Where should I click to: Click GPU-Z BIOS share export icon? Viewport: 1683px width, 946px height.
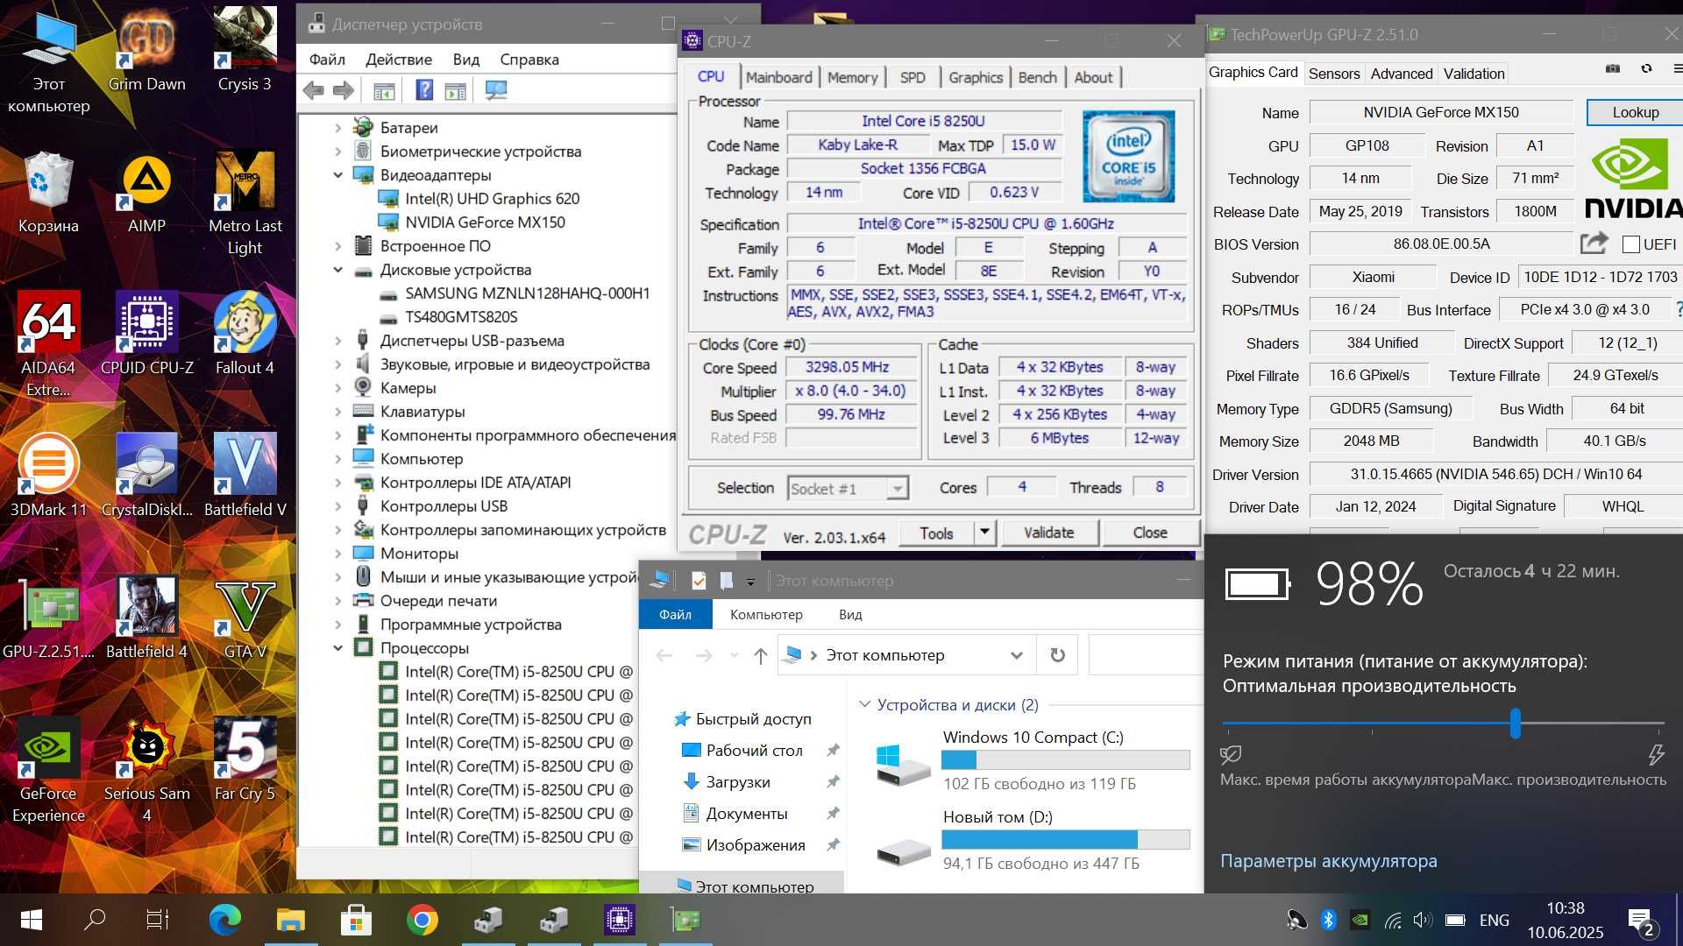pyautogui.click(x=1594, y=243)
